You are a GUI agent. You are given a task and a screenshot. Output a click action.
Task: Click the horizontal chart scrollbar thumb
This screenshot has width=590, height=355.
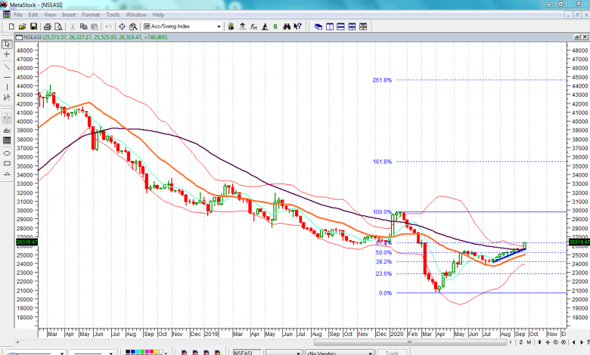(x=410, y=342)
